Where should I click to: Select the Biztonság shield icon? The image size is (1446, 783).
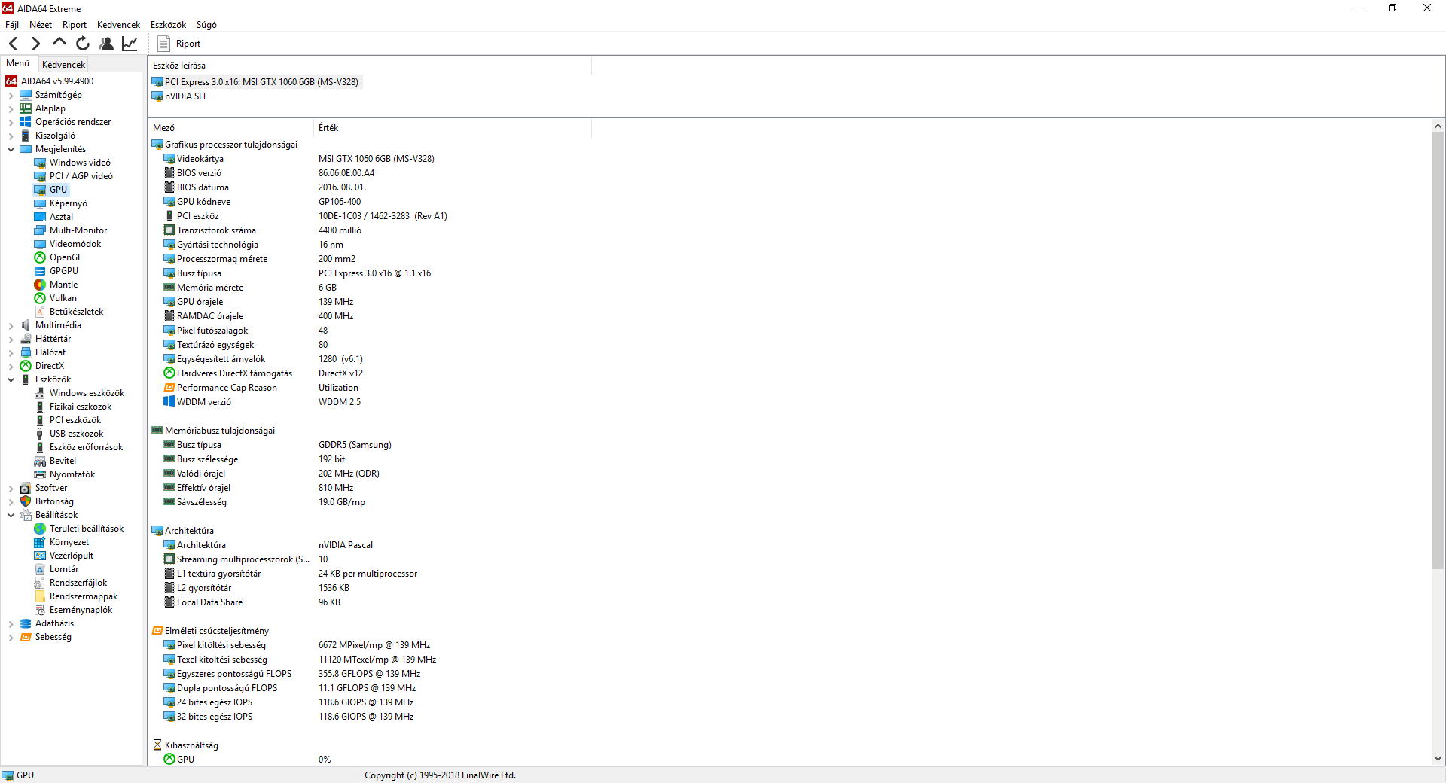click(26, 501)
